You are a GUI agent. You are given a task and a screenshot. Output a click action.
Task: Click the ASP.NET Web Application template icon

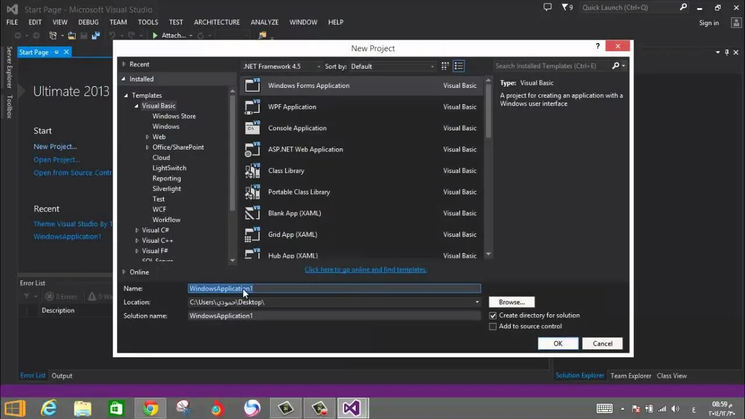coord(253,150)
